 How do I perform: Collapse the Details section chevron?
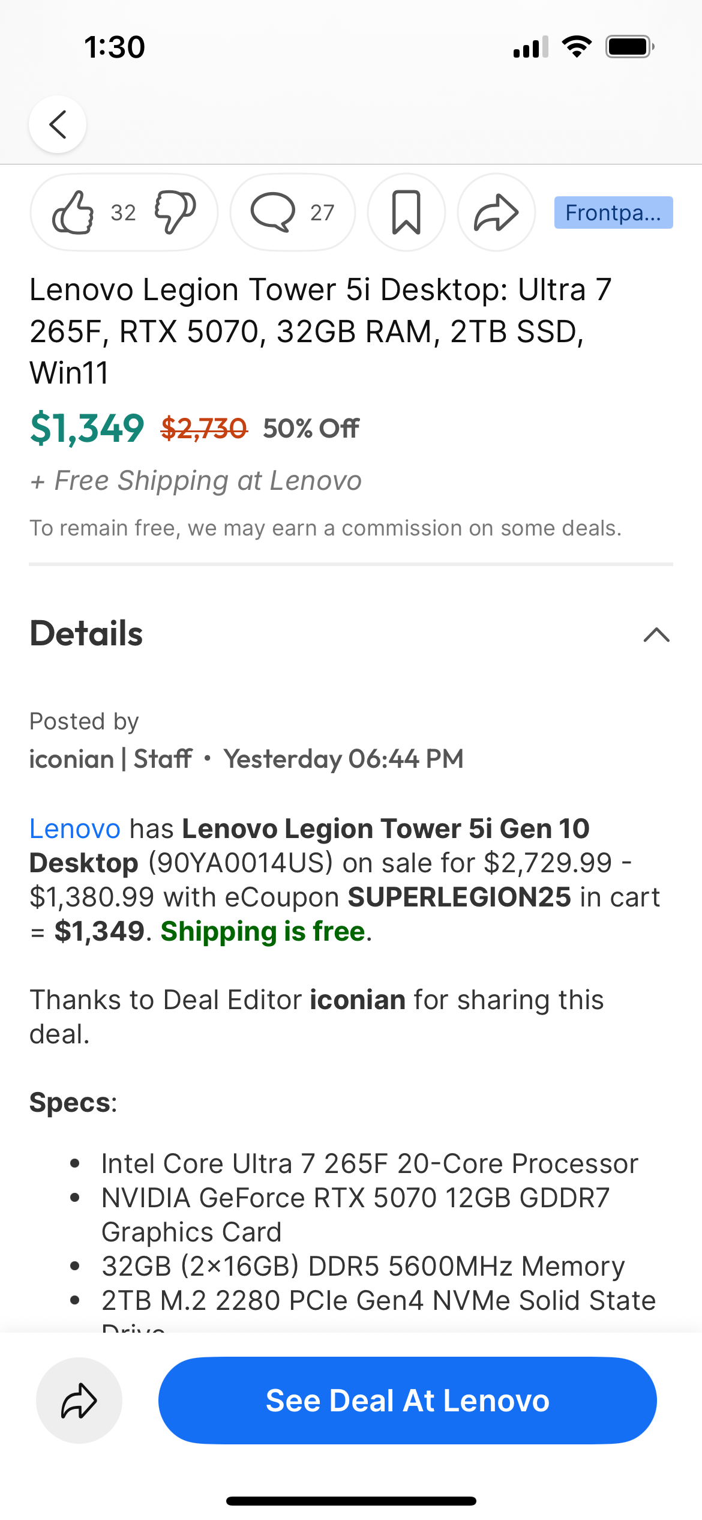[656, 635]
